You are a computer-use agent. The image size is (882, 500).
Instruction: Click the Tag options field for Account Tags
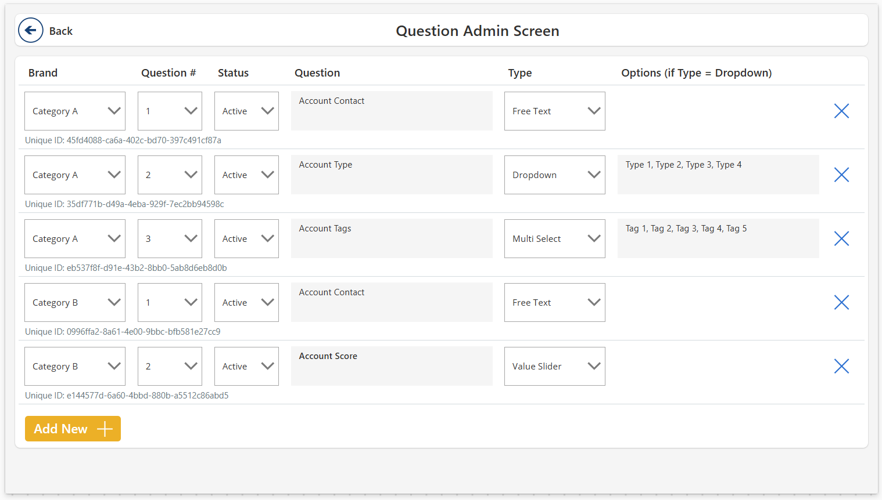(x=718, y=238)
